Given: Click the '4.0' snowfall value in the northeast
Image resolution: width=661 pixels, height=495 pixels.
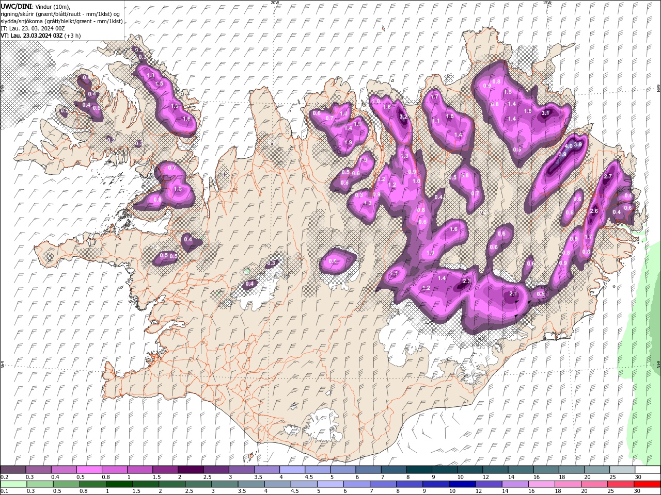Looking at the screenshot, I should (x=569, y=146).
